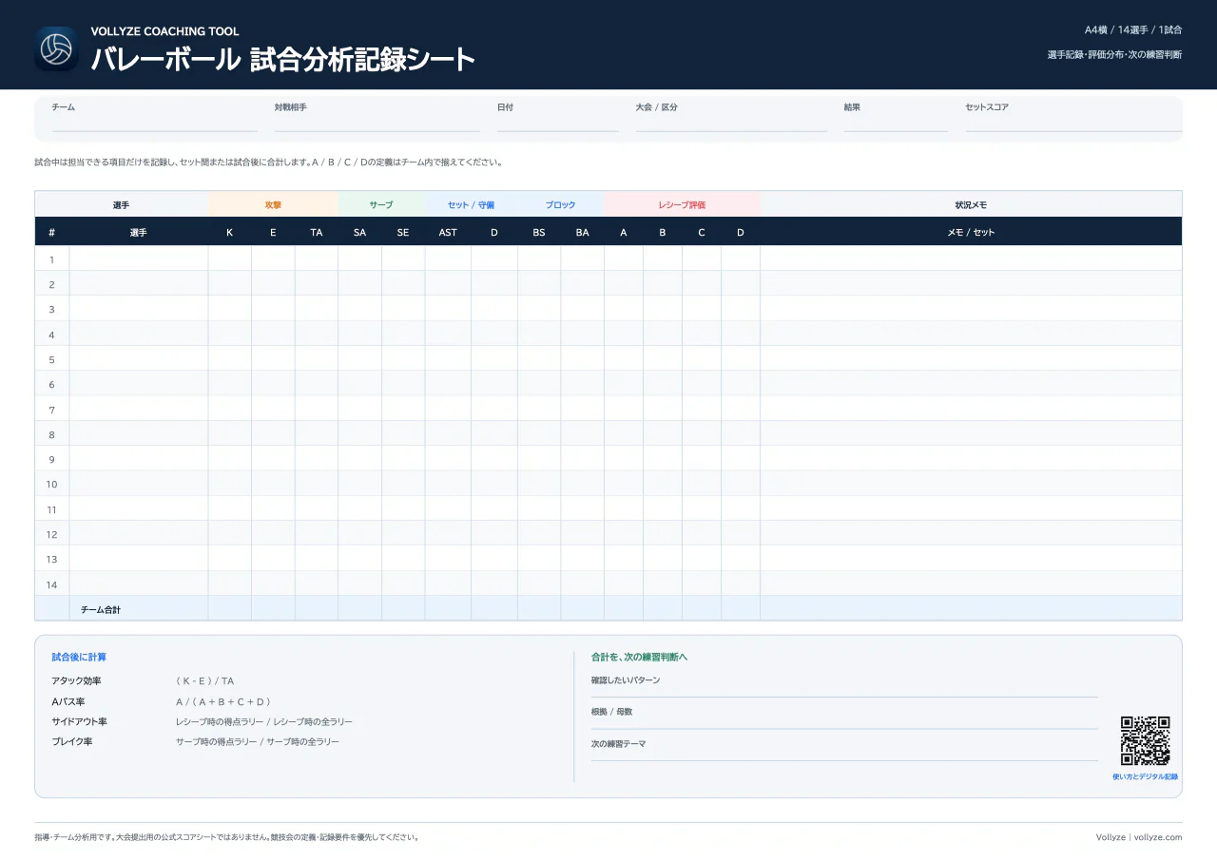Screen dimensions: 1217x861
Task: Click the メモ / セット column header
Action: click(971, 232)
